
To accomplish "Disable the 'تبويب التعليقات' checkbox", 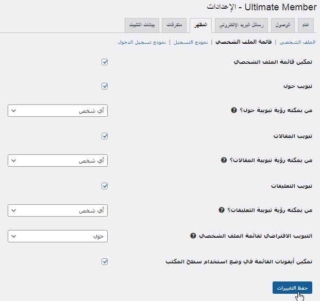I will tap(105, 186).
